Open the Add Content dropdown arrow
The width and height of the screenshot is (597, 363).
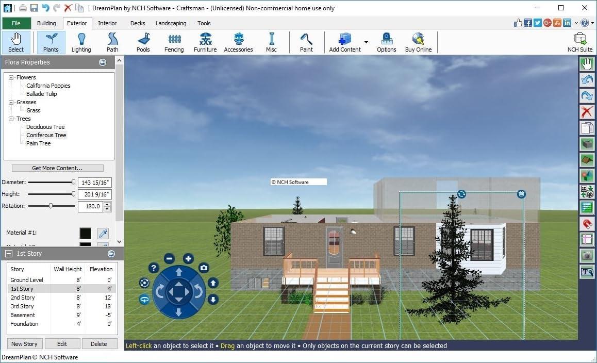coord(366,41)
